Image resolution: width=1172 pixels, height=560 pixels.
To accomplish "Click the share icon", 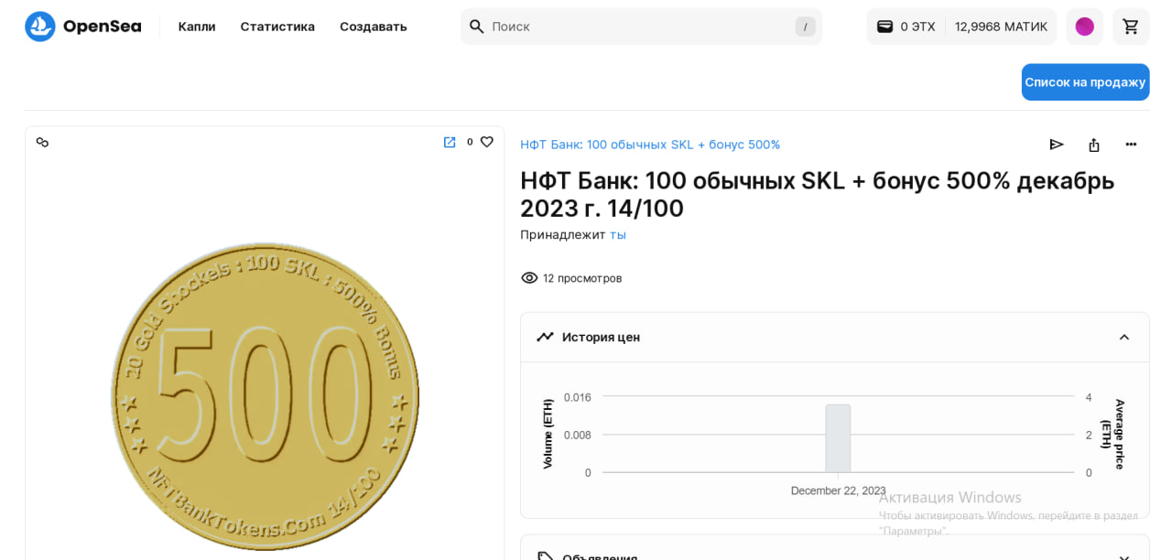I will (x=1093, y=145).
